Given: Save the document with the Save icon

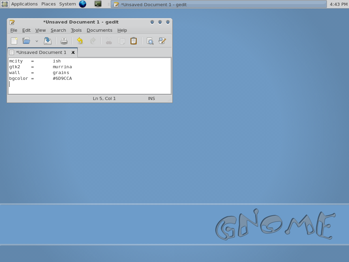Looking at the screenshot, I should pyautogui.click(x=48, y=41).
